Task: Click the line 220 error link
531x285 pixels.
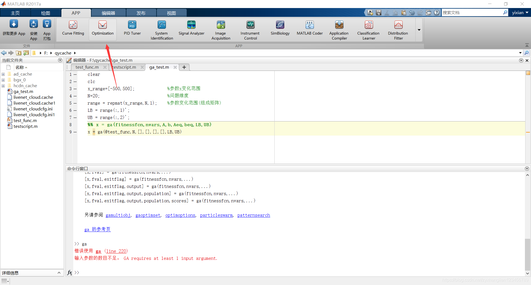Action: (x=116, y=251)
